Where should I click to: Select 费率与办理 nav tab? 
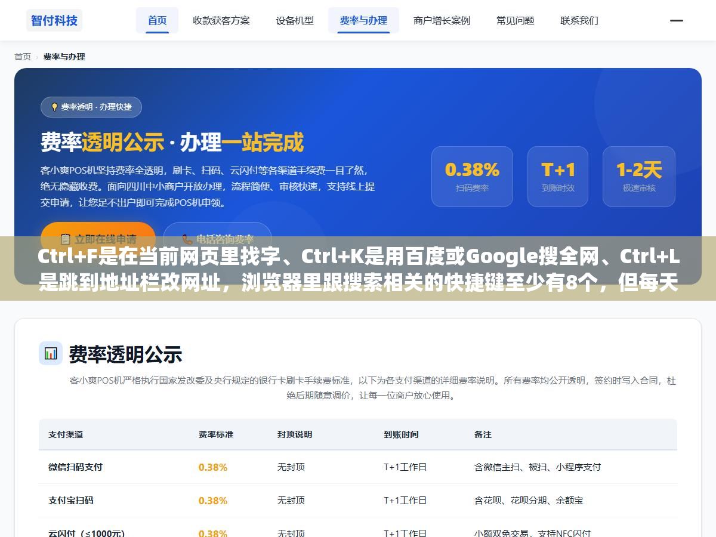(363, 20)
